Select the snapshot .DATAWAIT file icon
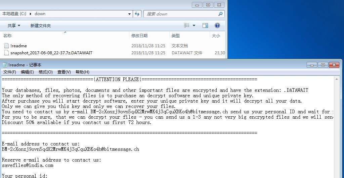The height and width of the screenshot is (178, 344). [6, 53]
